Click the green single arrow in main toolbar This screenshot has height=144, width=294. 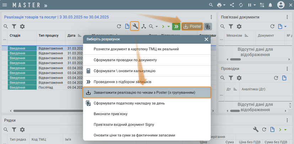pos(163,27)
